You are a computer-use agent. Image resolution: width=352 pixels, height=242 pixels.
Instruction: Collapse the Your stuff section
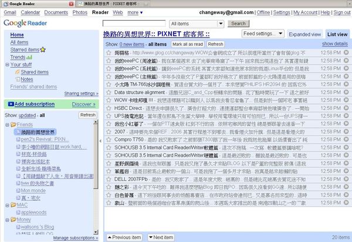(x=7, y=65)
